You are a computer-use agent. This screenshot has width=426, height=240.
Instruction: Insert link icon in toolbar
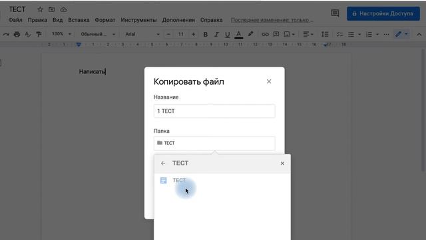(x=265, y=34)
